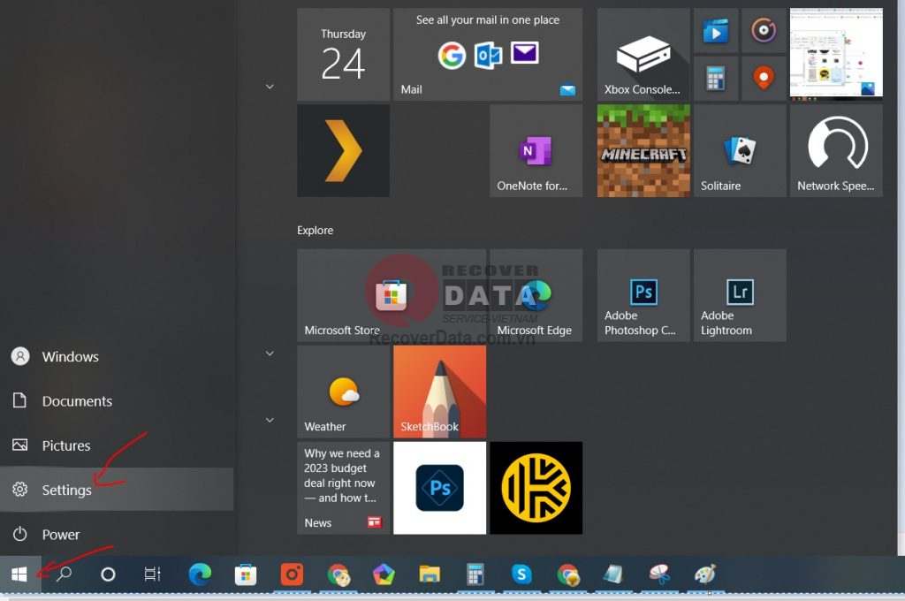Open the Maps tile in the Start menu
Viewport: 905px width, 601px height.
tap(763, 78)
